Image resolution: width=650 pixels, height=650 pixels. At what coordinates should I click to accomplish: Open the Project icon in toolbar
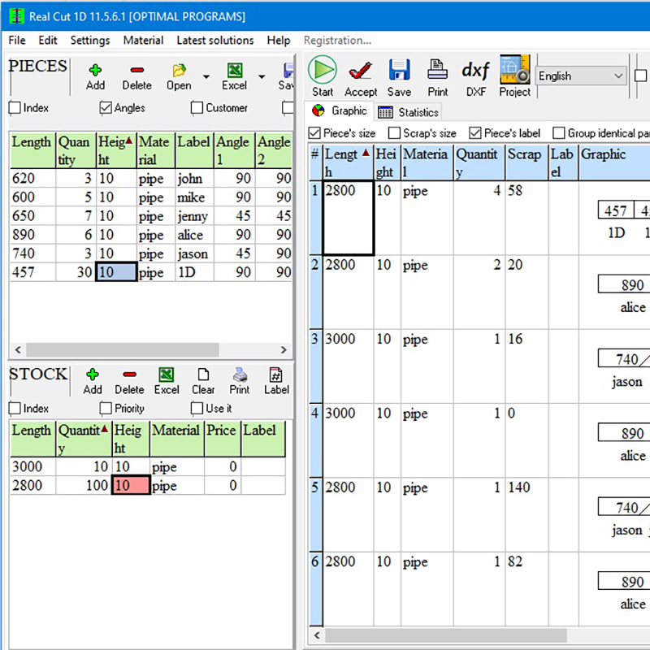point(514,70)
